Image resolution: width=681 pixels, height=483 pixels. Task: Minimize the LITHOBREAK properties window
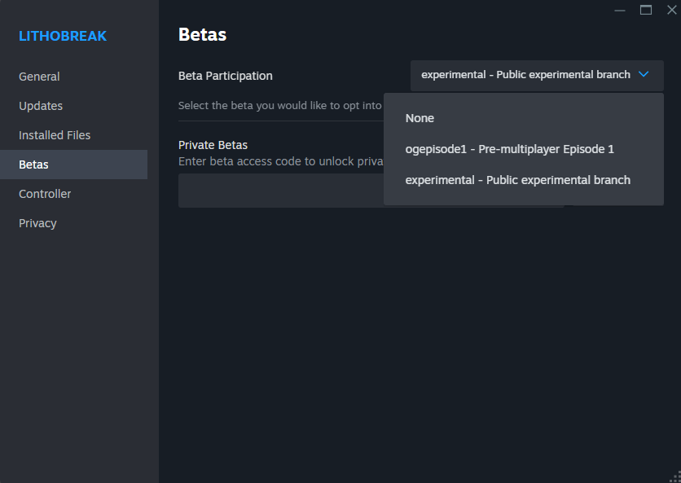point(620,10)
